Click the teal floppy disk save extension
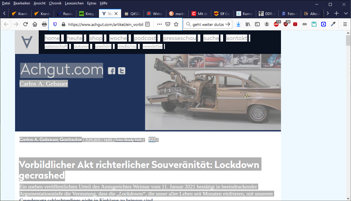Screen dimensions: 351x201 click(314, 24)
